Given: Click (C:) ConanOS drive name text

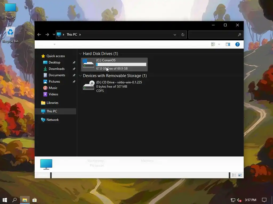Looking at the screenshot, I should pyautogui.click(x=106, y=60).
